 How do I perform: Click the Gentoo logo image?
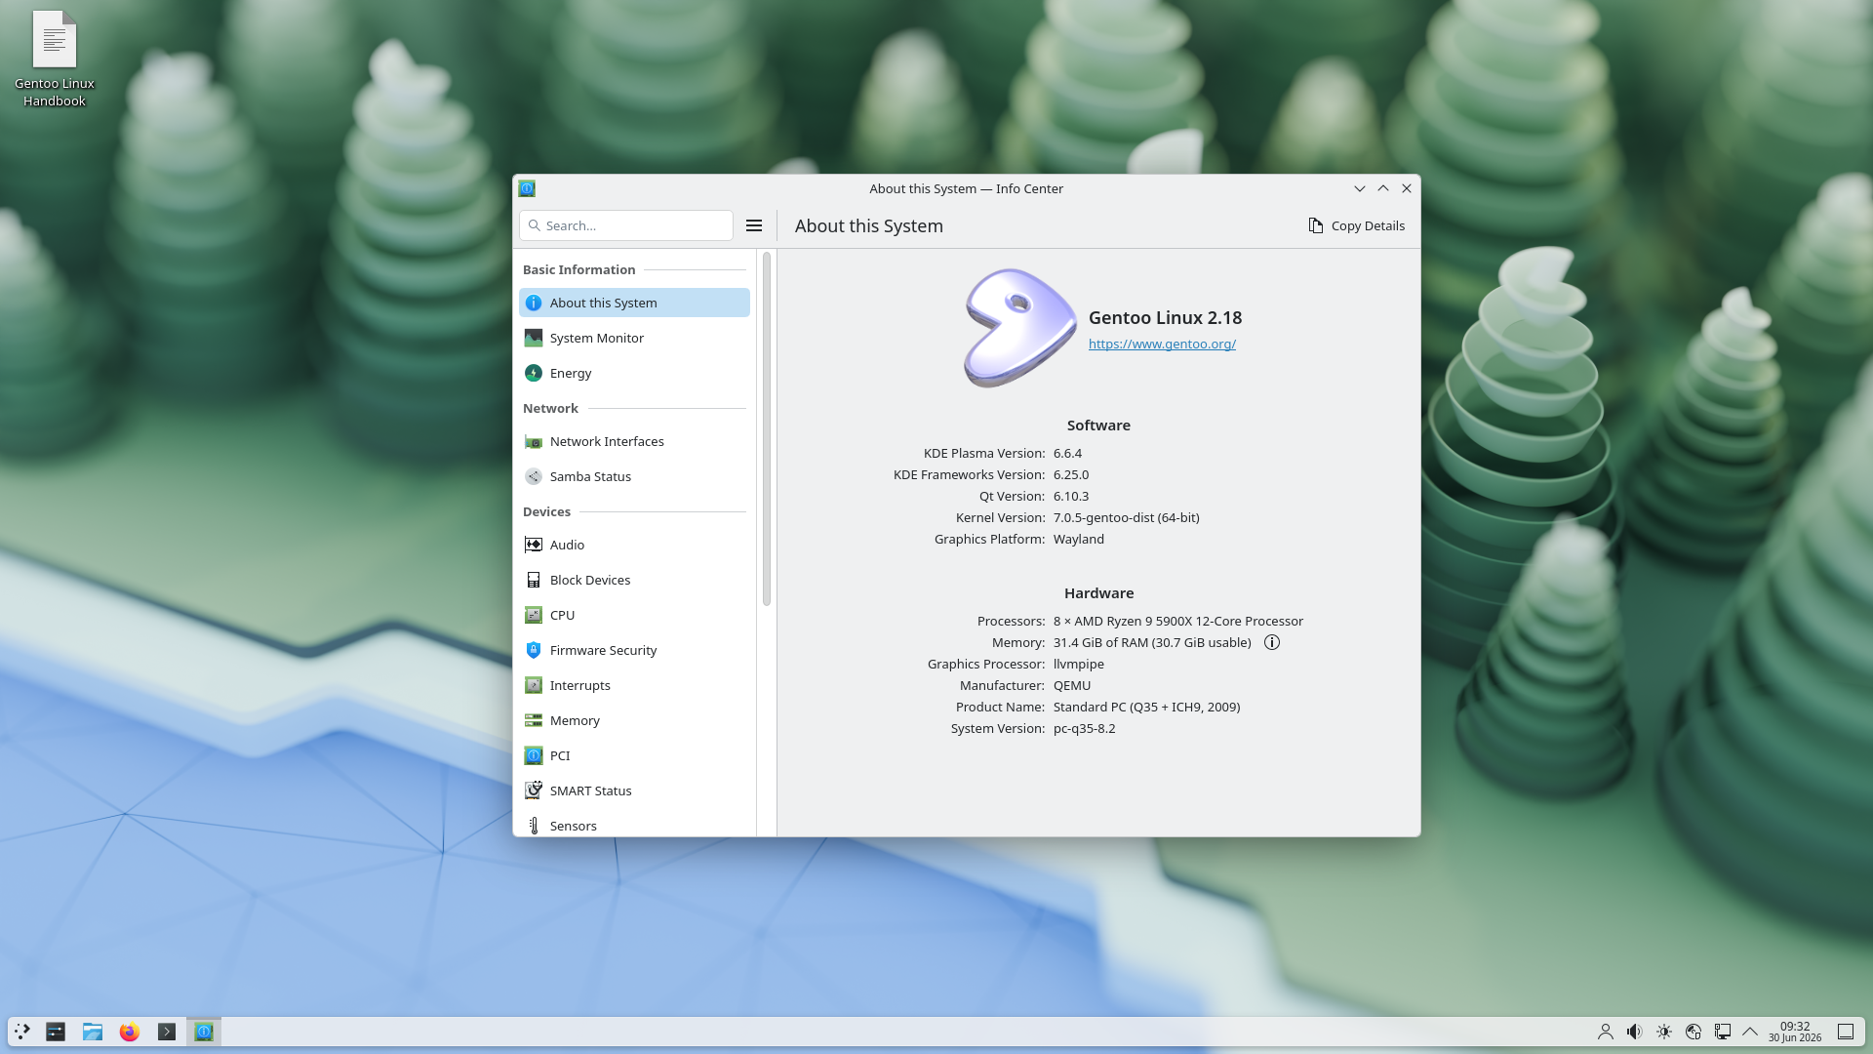point(1019,328)
